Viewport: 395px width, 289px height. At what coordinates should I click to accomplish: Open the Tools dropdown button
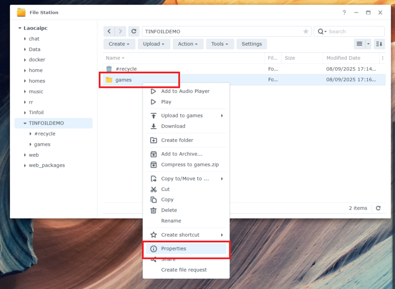click(x=219, y=44)
